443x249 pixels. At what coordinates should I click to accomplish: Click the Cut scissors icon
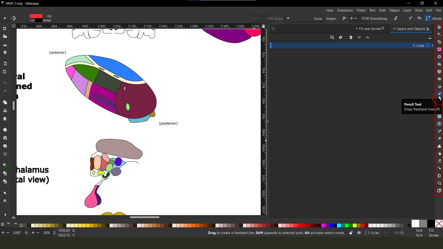[x=5, y=111]
